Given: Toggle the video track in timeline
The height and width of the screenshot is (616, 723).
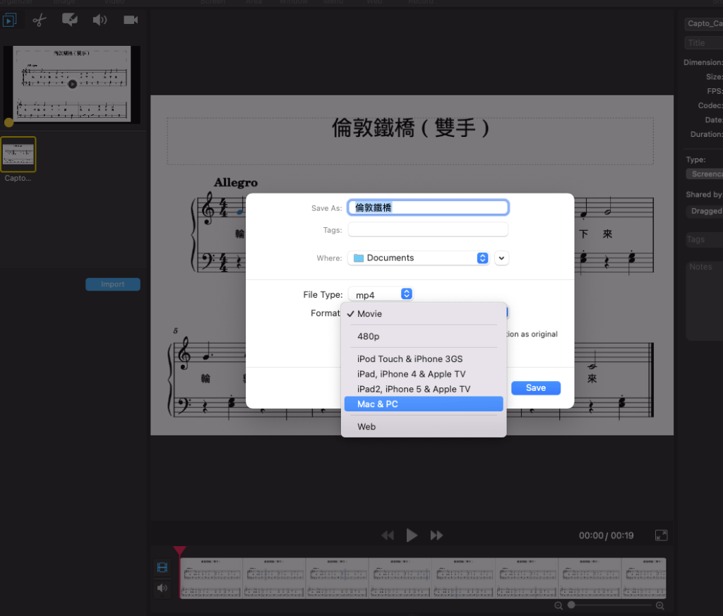Looking at the screenshot, I should coord(162,568).
